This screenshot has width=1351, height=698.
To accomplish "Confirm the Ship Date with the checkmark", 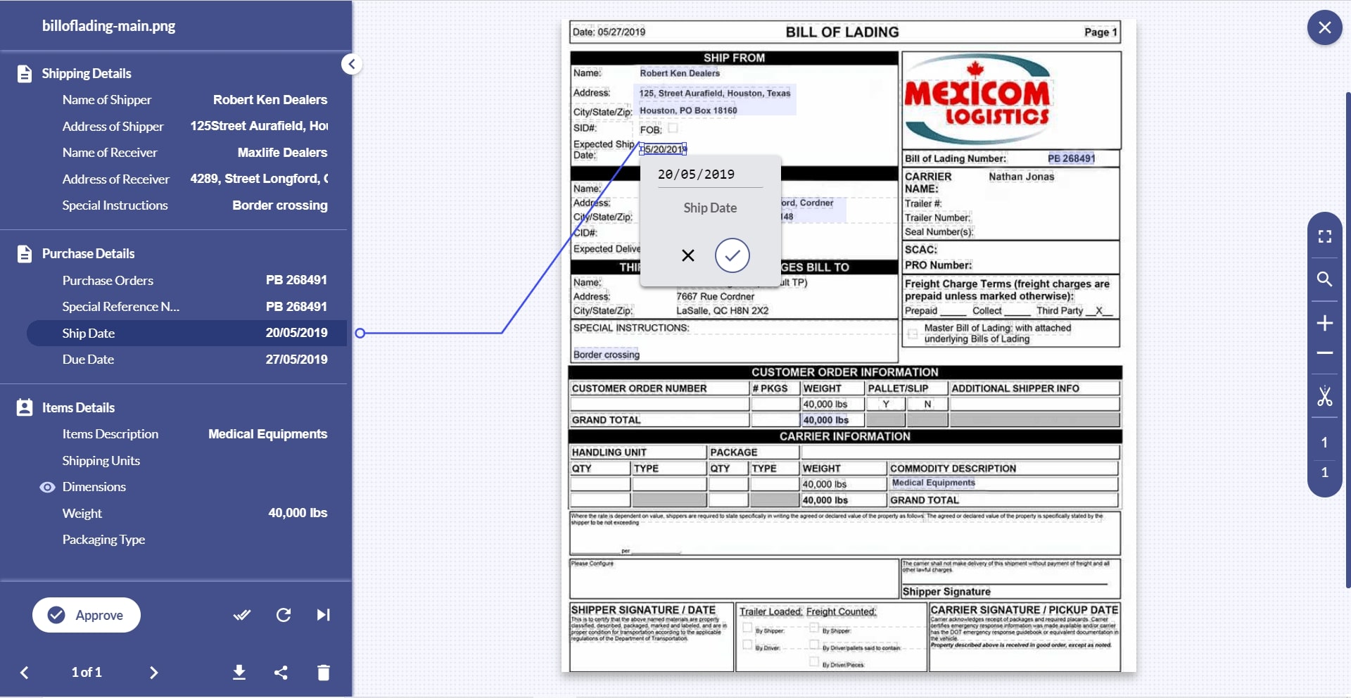I will [732, 255].
